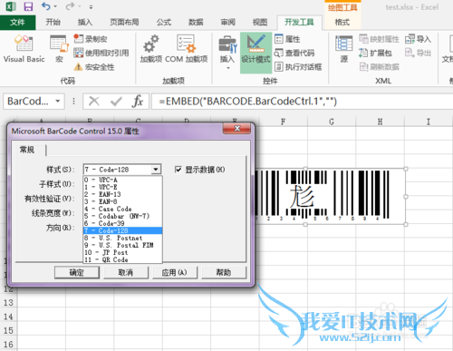This screenshot has height=351, width=453.
Task: Click Map Properties (映射属性)
Action: (379, 39)
